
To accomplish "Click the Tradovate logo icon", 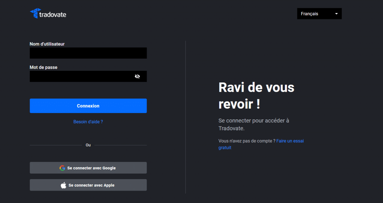I will click(x=34, y=13).
